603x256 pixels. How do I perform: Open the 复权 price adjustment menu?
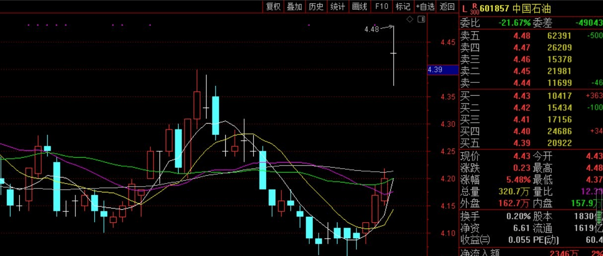(x=273, y=6)
